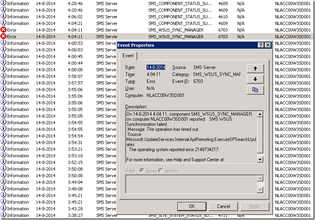The height and width of the screenshot is (220, 315).
Task: Click the Apply button
Action: pos(255,206)
